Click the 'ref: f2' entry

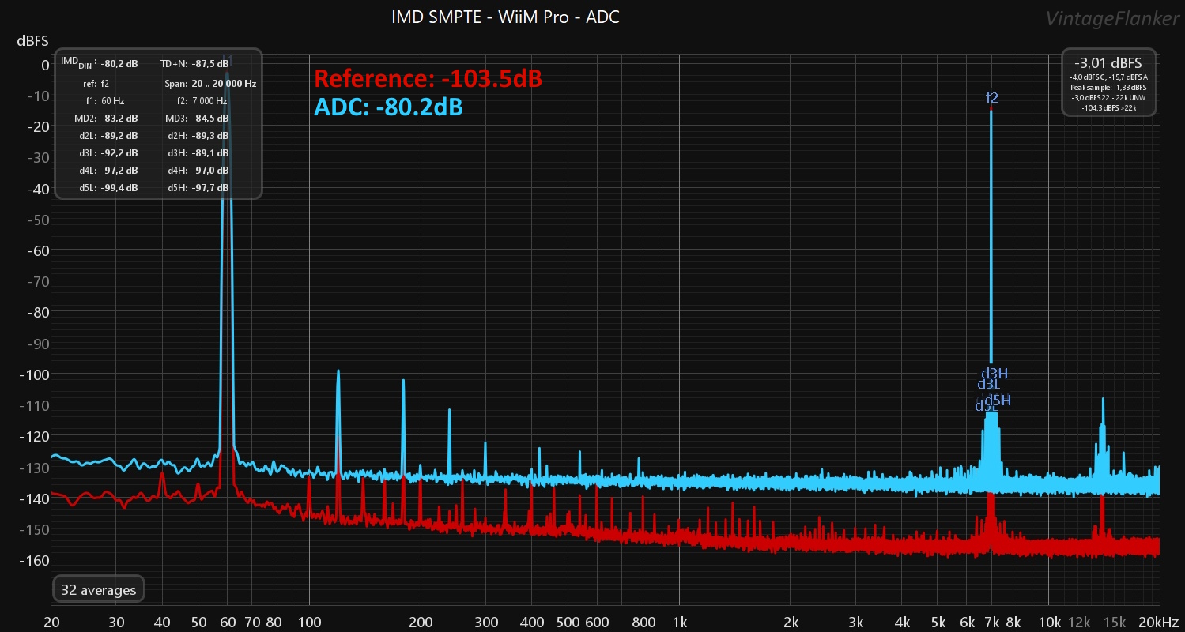pos(96,83)
